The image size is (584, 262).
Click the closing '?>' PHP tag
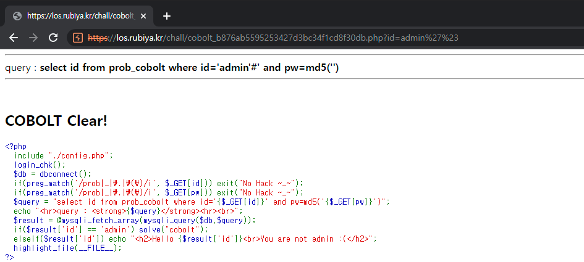[10, 257]
